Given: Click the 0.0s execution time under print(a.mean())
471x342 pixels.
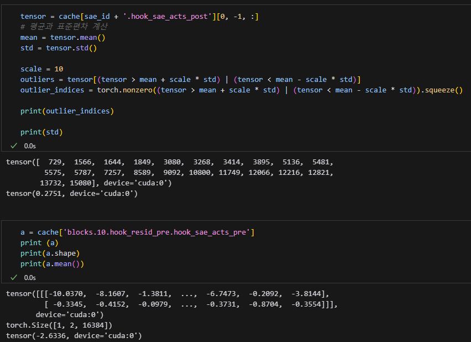Looking at the screenshot, I should [30, 278].
